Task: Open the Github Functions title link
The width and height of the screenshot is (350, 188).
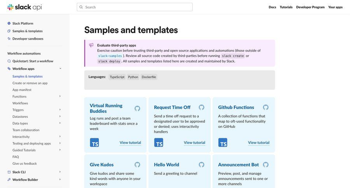Action: click(236, 107)
